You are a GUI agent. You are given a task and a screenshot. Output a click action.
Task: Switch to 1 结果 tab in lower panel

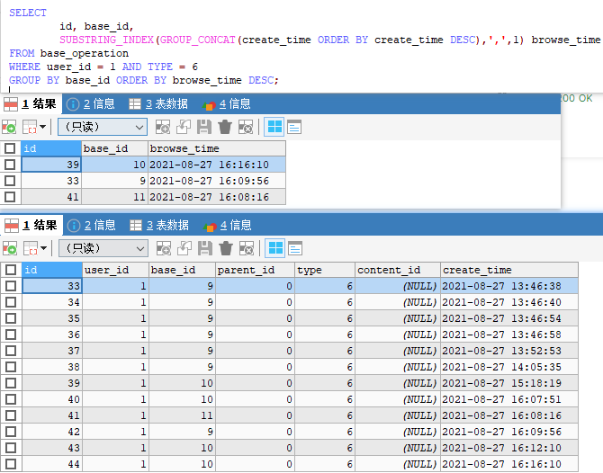pos(31,225)
